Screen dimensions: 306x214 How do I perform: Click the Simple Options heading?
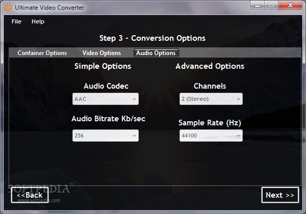pyautogui.click(x=103, y=66)
